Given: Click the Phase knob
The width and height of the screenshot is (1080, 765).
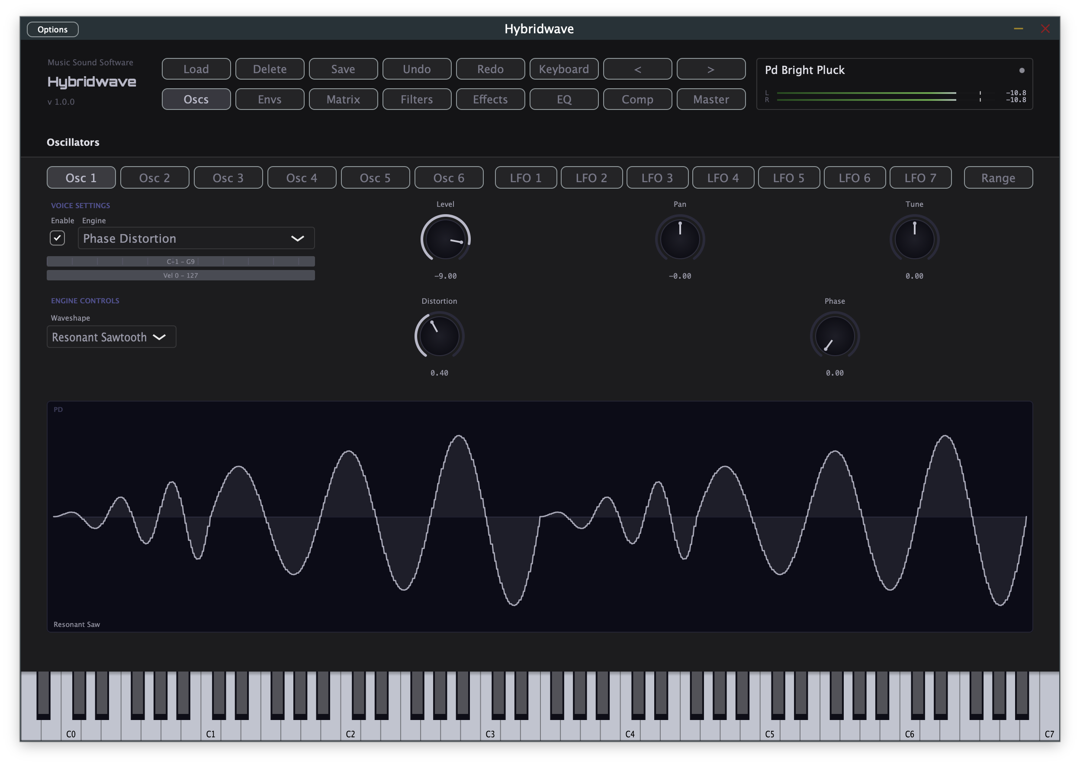Looking at the screenshot, I should point(834,335).
